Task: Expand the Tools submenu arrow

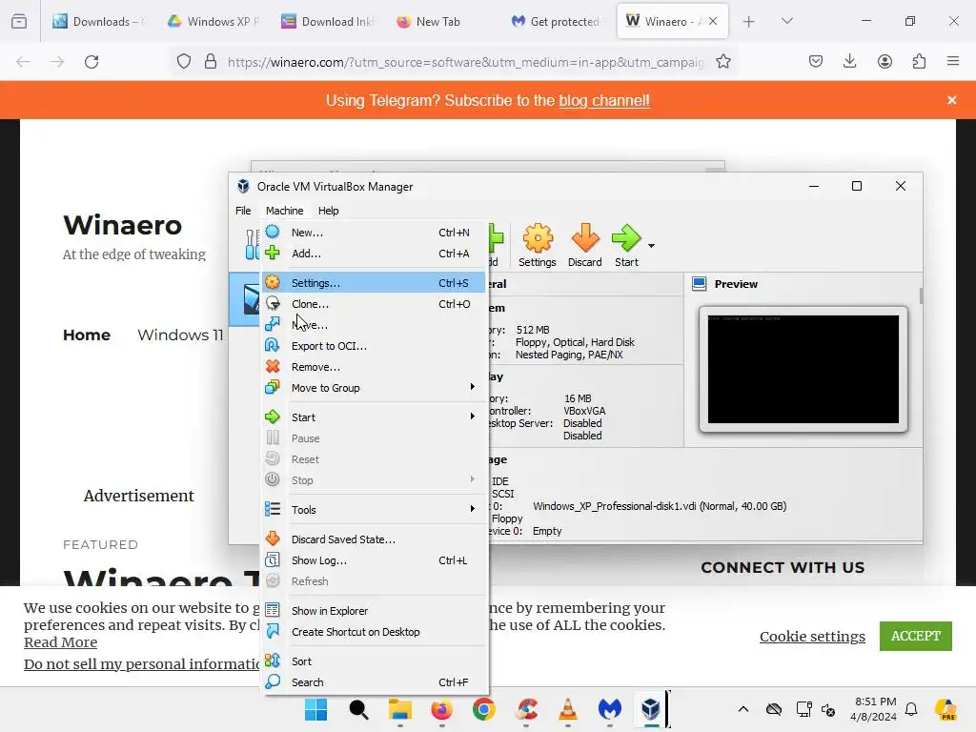Action: [x=473, y=509]
